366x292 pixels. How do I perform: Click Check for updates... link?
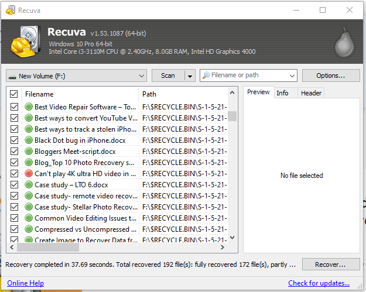(319, 283)
